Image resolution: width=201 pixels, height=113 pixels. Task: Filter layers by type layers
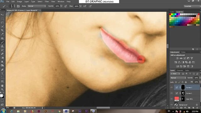[x=190, y=74]
